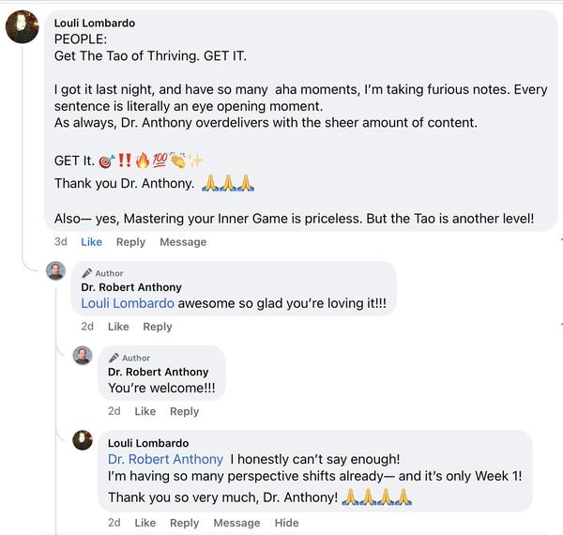Viewport: 563px width, 535px height.
Task: Open the Dr. Robert Anthony mention link
Action: [165, 459]
